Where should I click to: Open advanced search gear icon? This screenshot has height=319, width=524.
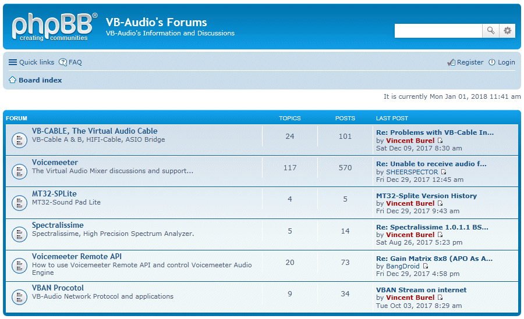[x=507, y=31]
